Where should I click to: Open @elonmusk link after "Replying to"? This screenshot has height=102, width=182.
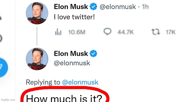[80, 82]
